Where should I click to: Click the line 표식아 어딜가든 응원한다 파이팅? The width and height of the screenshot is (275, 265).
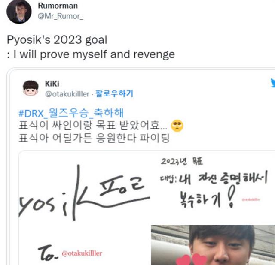[x=94, y=138]
